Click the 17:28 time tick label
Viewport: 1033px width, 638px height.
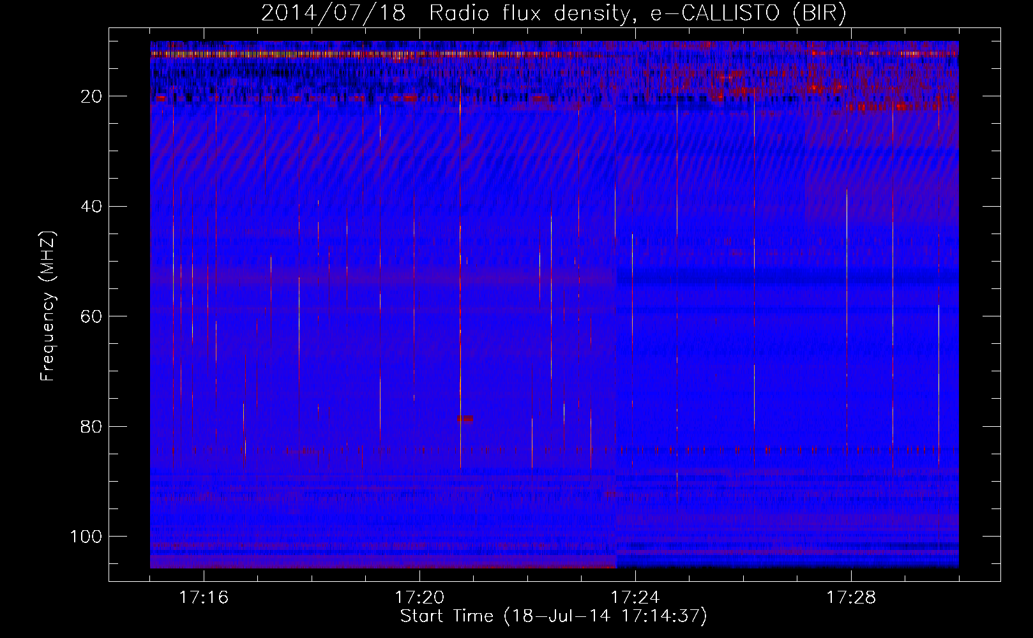pos(851,598)
